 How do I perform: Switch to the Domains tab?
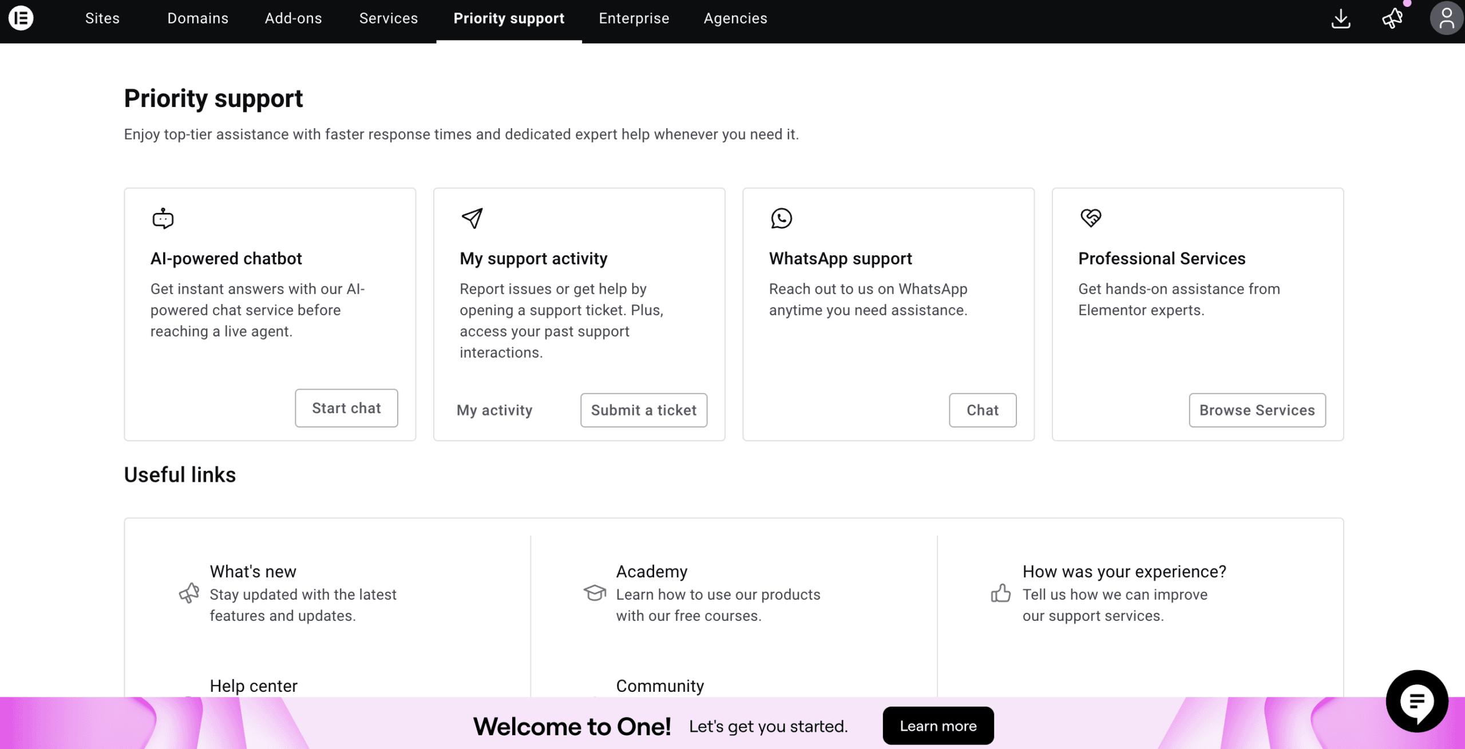click(x=197, y=18)
